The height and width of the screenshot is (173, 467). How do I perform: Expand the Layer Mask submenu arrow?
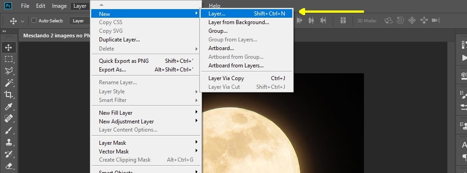197,142
